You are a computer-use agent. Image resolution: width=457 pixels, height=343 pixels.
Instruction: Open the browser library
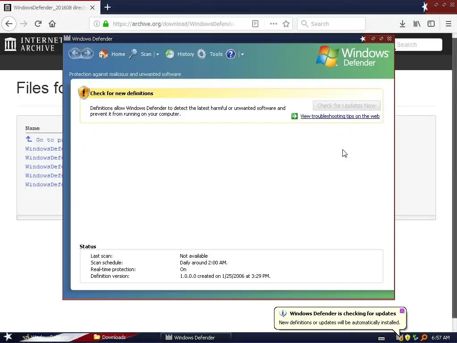[417, 24]
